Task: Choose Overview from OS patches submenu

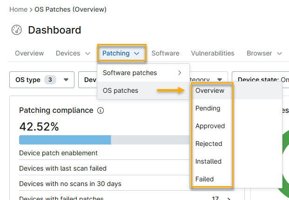Action: (x=210, y=90)
